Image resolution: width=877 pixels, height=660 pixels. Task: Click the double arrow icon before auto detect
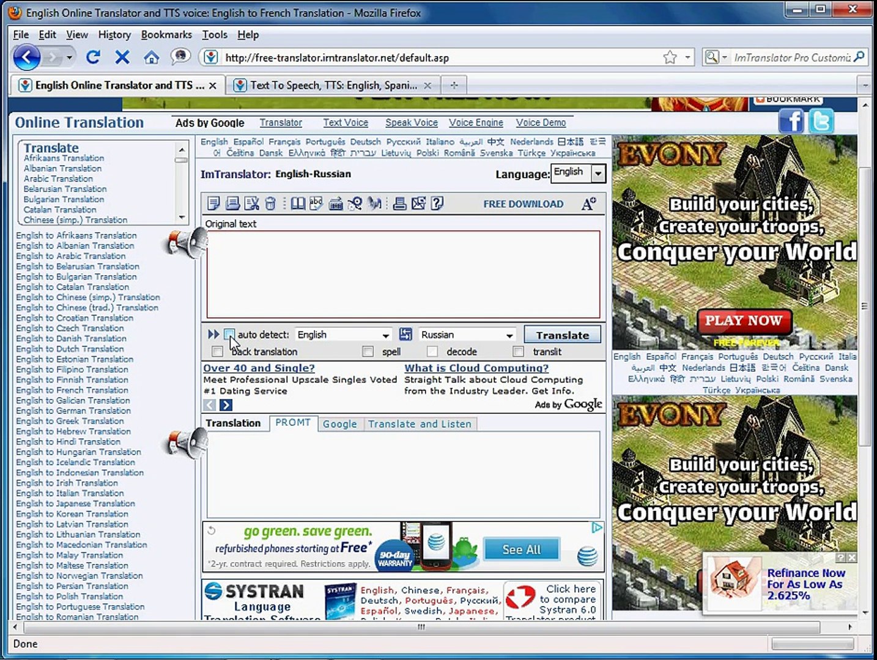point(213,334)
